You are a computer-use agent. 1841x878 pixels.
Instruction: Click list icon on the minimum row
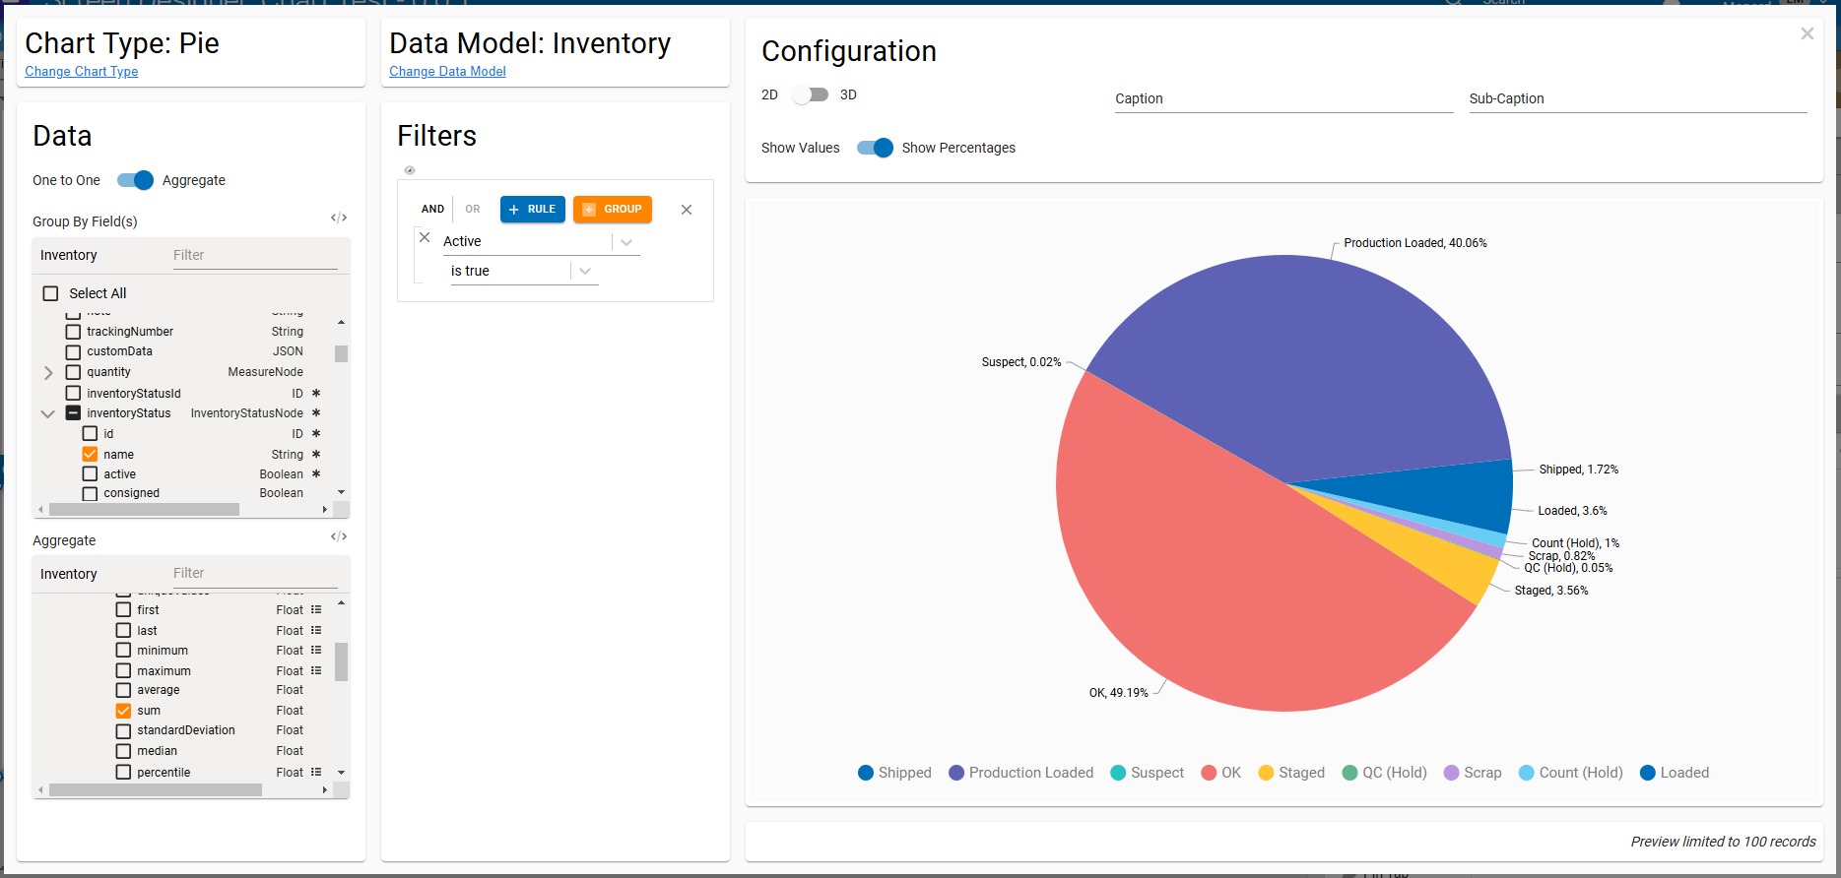point(316,651)
